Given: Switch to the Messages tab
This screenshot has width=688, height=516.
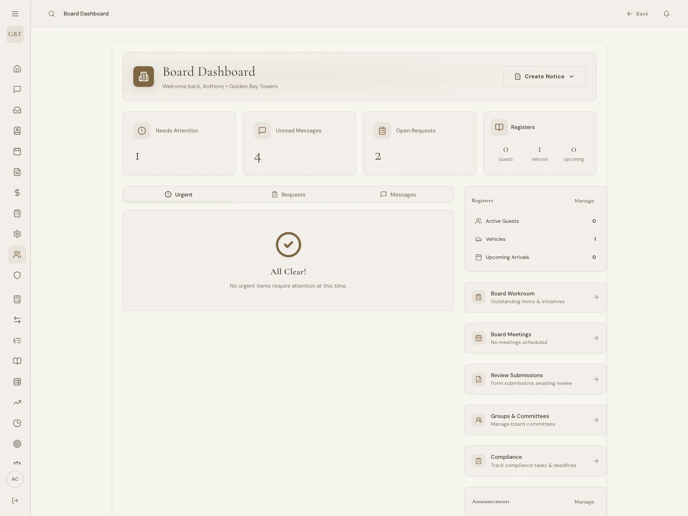Looking at the screenshot, I should click(398, 194).
